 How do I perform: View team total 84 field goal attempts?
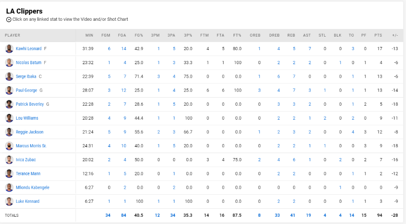pos(124,215)
